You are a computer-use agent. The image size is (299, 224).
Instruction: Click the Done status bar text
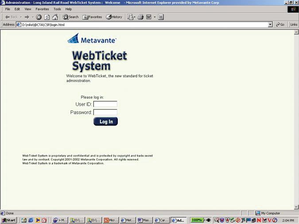(10, 213)
